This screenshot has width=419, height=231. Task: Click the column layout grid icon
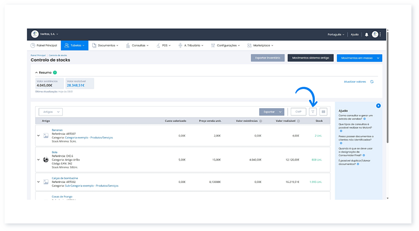pyautogui.click(x=324, y=111)
